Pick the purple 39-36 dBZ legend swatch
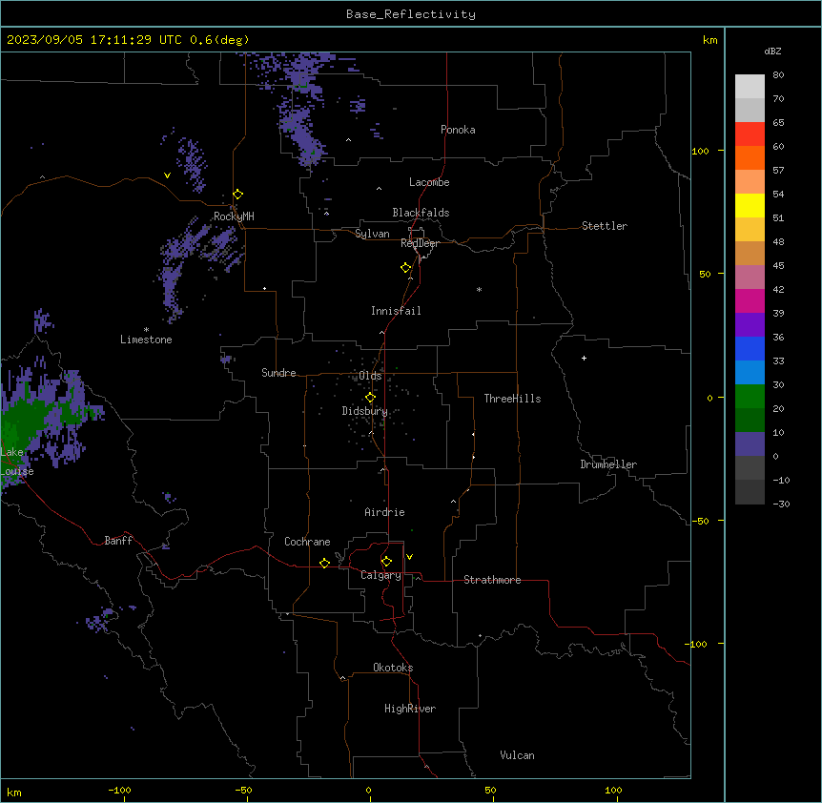This screenshot has height=803, width=822. [750, 324]
